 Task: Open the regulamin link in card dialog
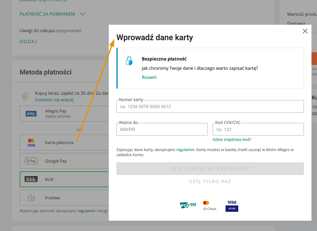tap(185, 150)
